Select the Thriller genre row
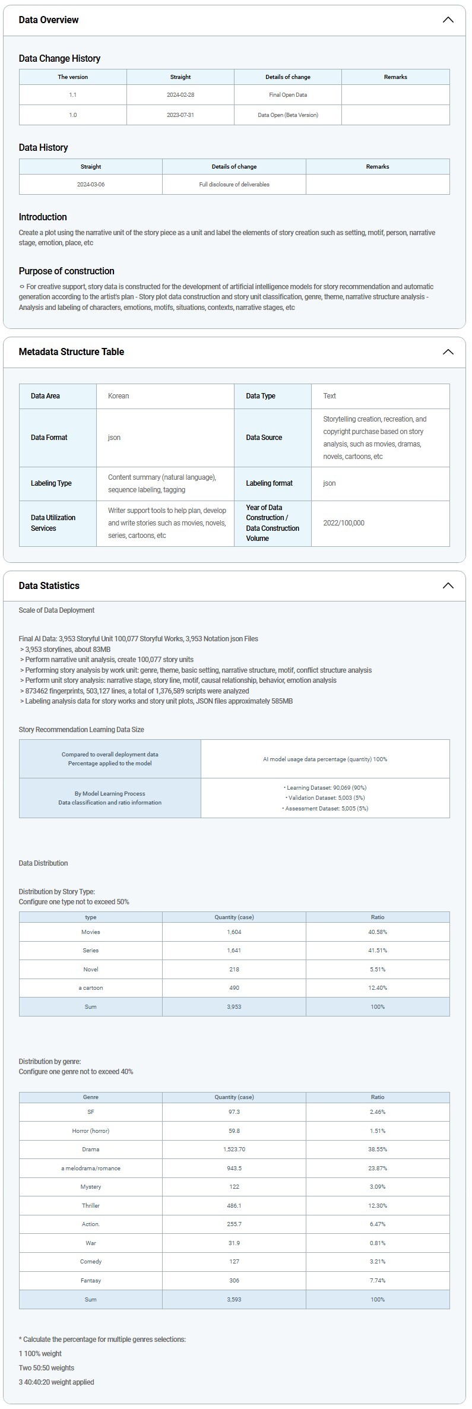 [x=90, y=1206]
